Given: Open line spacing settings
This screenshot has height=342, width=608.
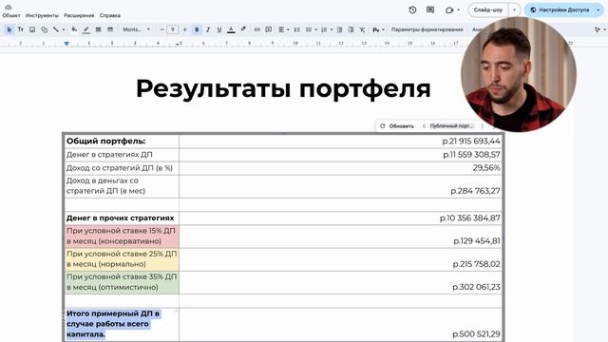Looking at the screenshot, I should (x=296, y=29).
